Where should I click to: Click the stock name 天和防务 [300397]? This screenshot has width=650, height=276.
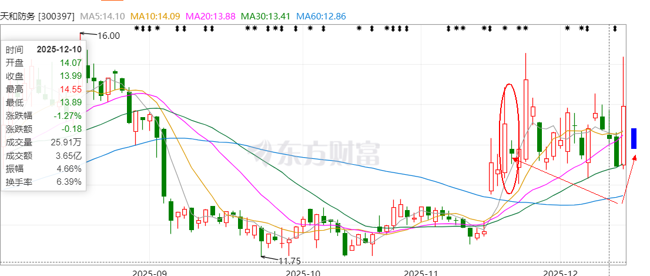tap(37, 16)
